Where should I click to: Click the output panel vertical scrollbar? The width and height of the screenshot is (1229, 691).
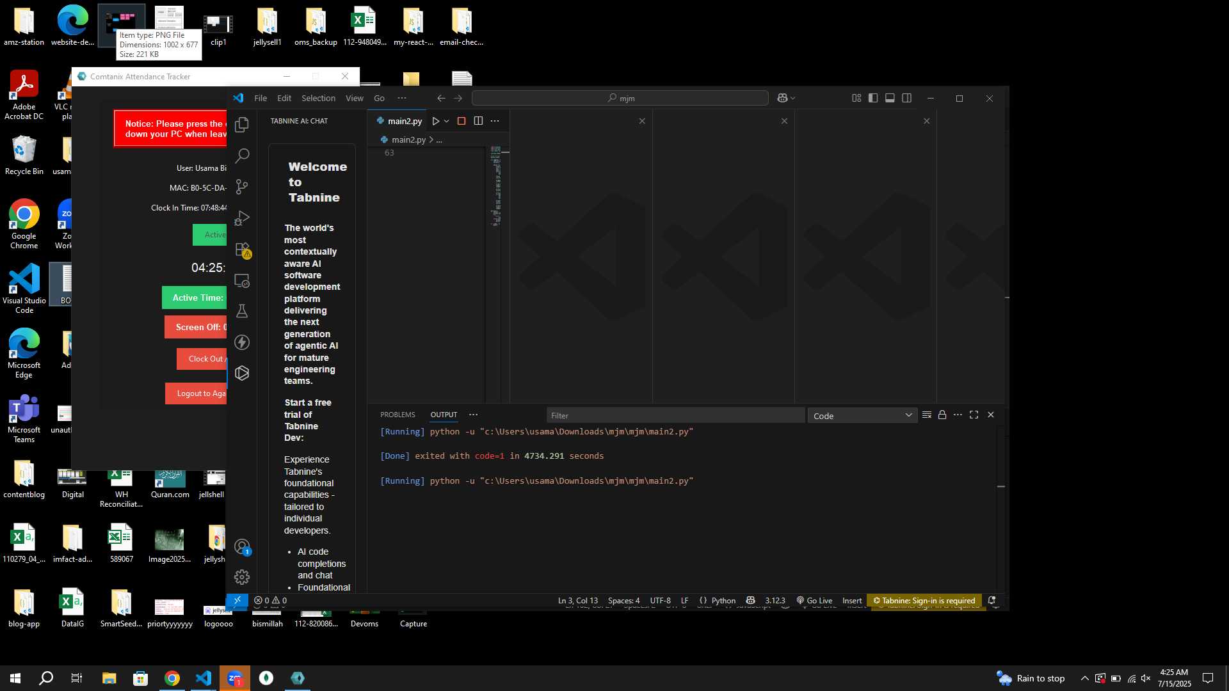(1001, 509)
